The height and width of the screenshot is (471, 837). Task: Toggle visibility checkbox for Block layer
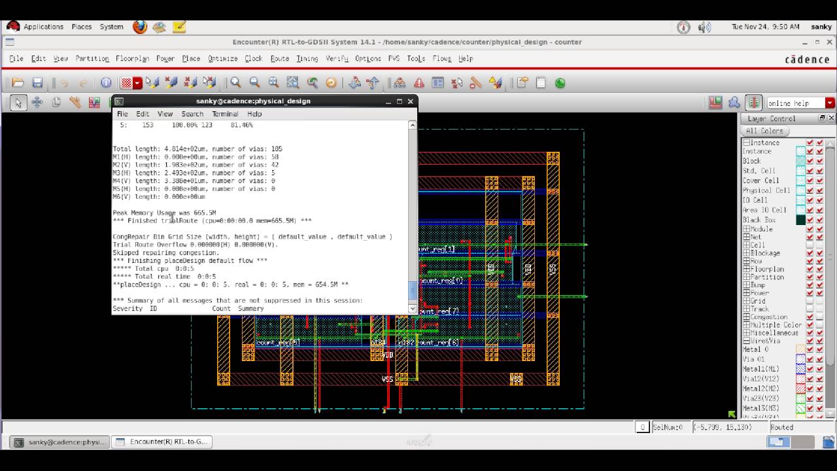tap(810, 161)
